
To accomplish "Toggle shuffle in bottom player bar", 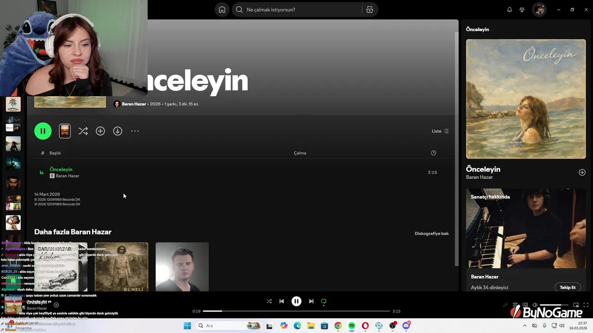I will [x=269, y=301].
